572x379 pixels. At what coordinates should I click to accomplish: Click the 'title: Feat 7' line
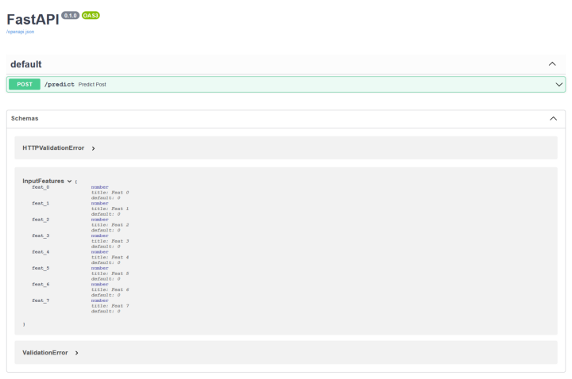(x=110, y=306)
